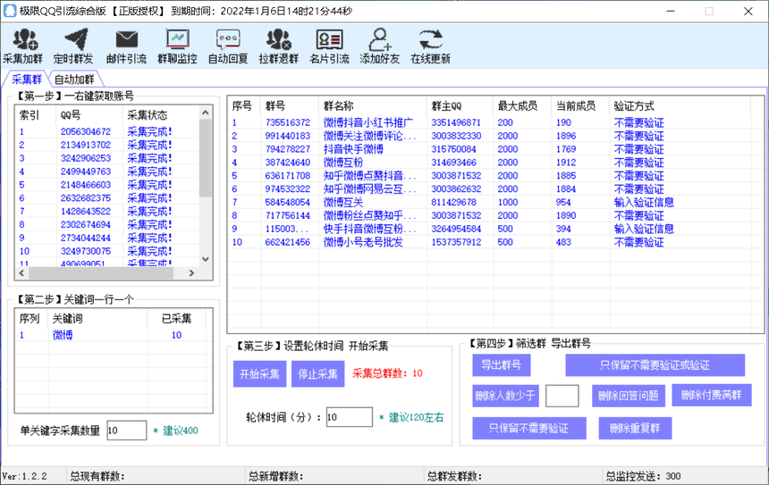The width and height of the screenshot is (769, 485).
Task: Click the account list scroll left arrow
Action: pyautogui.click(x=21, y=273)
